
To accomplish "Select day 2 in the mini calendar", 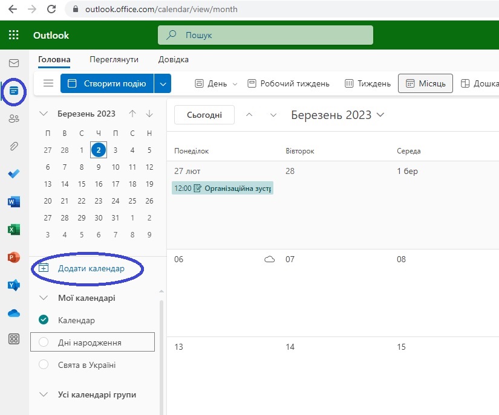I will [x=99, y=150].
